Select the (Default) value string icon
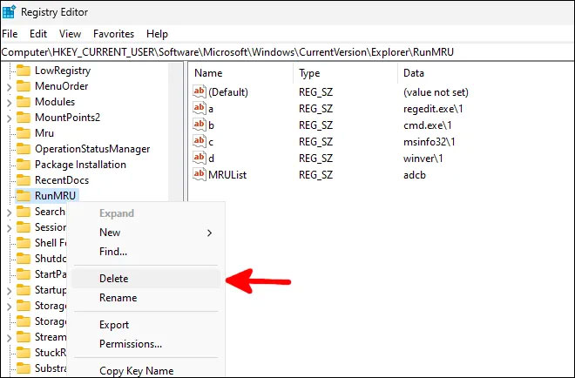The height and width of the screenshot is (378, 575). [199, 92]
